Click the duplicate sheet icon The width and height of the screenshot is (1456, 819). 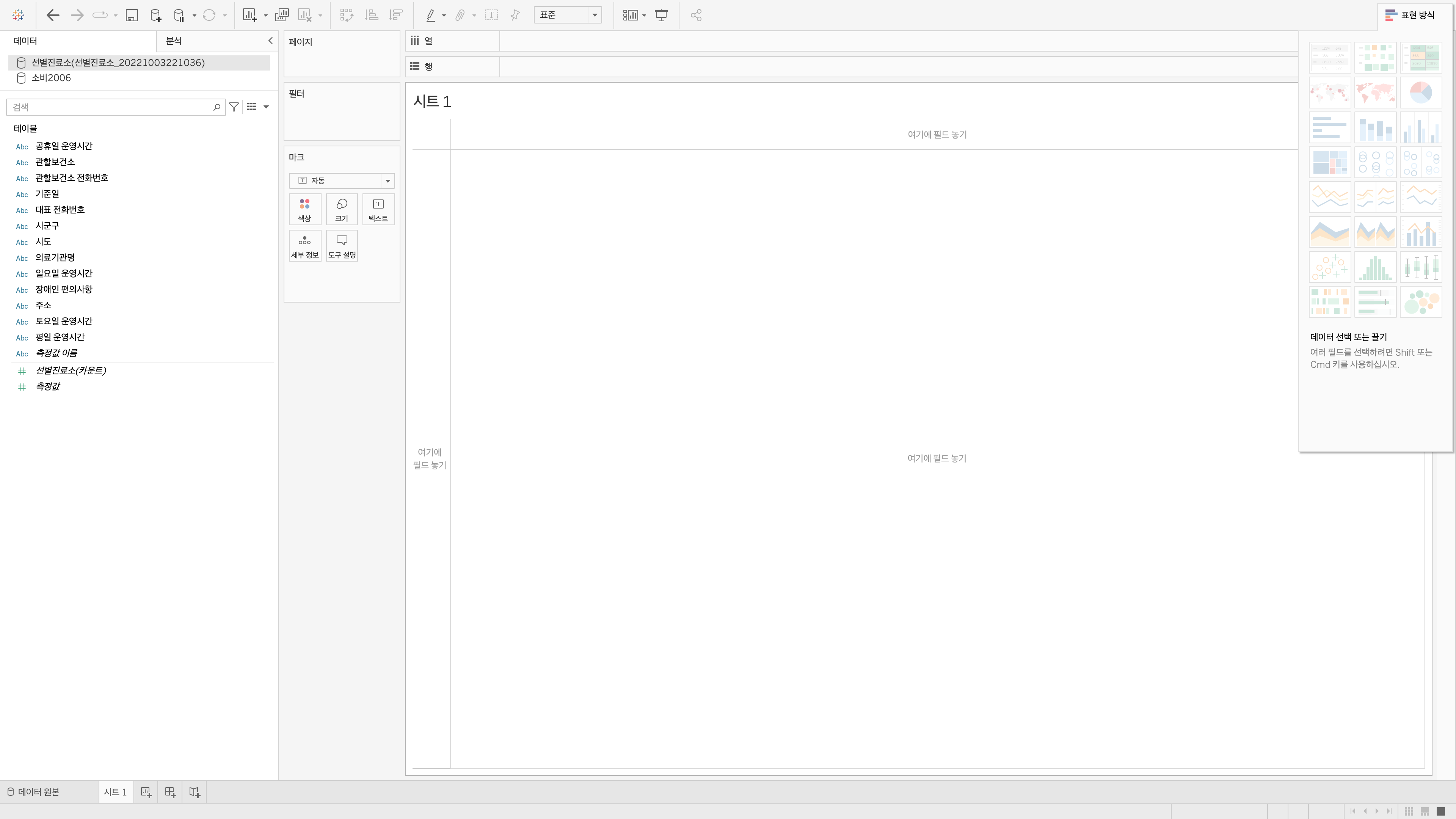[281, 15]
